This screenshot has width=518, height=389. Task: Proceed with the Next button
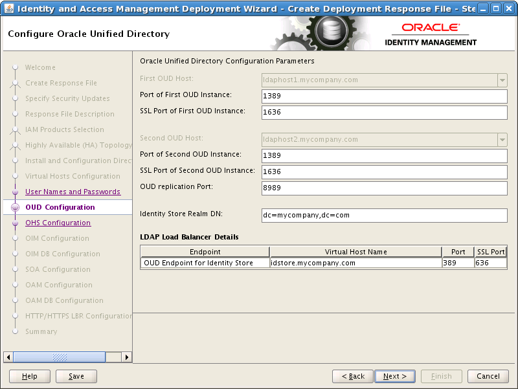coord(395,376)
